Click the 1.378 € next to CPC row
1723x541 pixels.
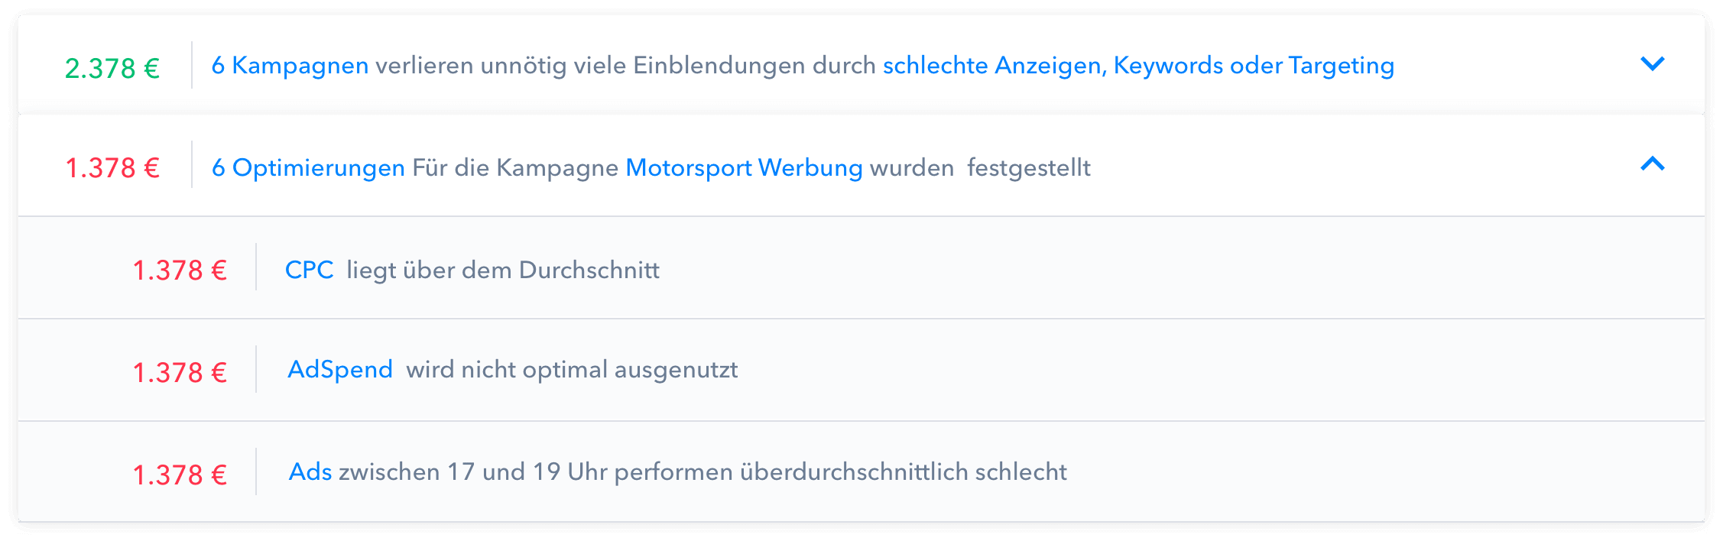pos(180,268)
